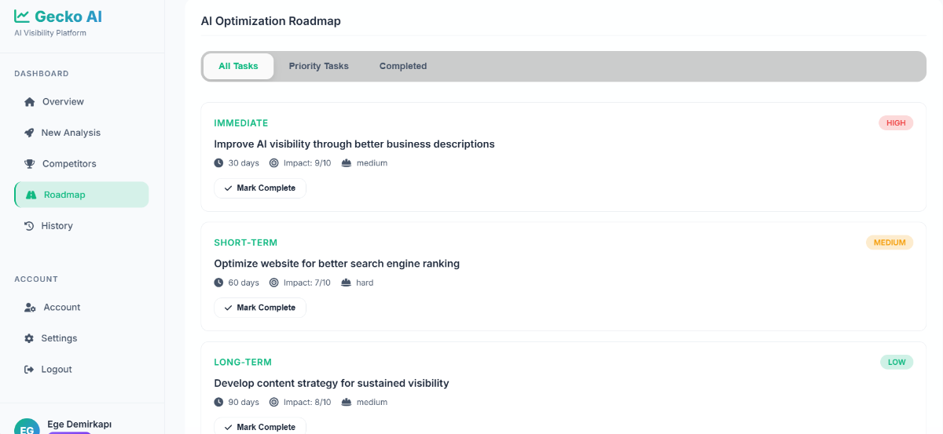Click the MEDIUM priority badge
943x434 pixels.
point(890,243)
